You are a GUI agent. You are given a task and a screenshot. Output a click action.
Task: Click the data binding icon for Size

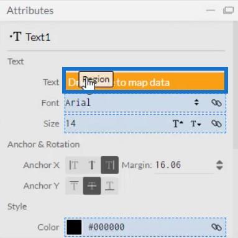(216, 123)
